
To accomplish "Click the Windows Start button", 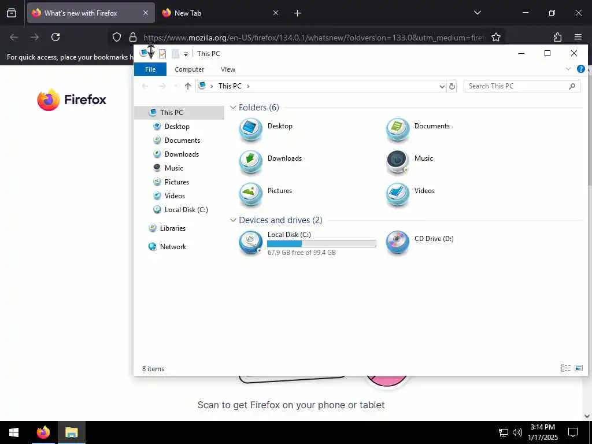I will 14,432.
